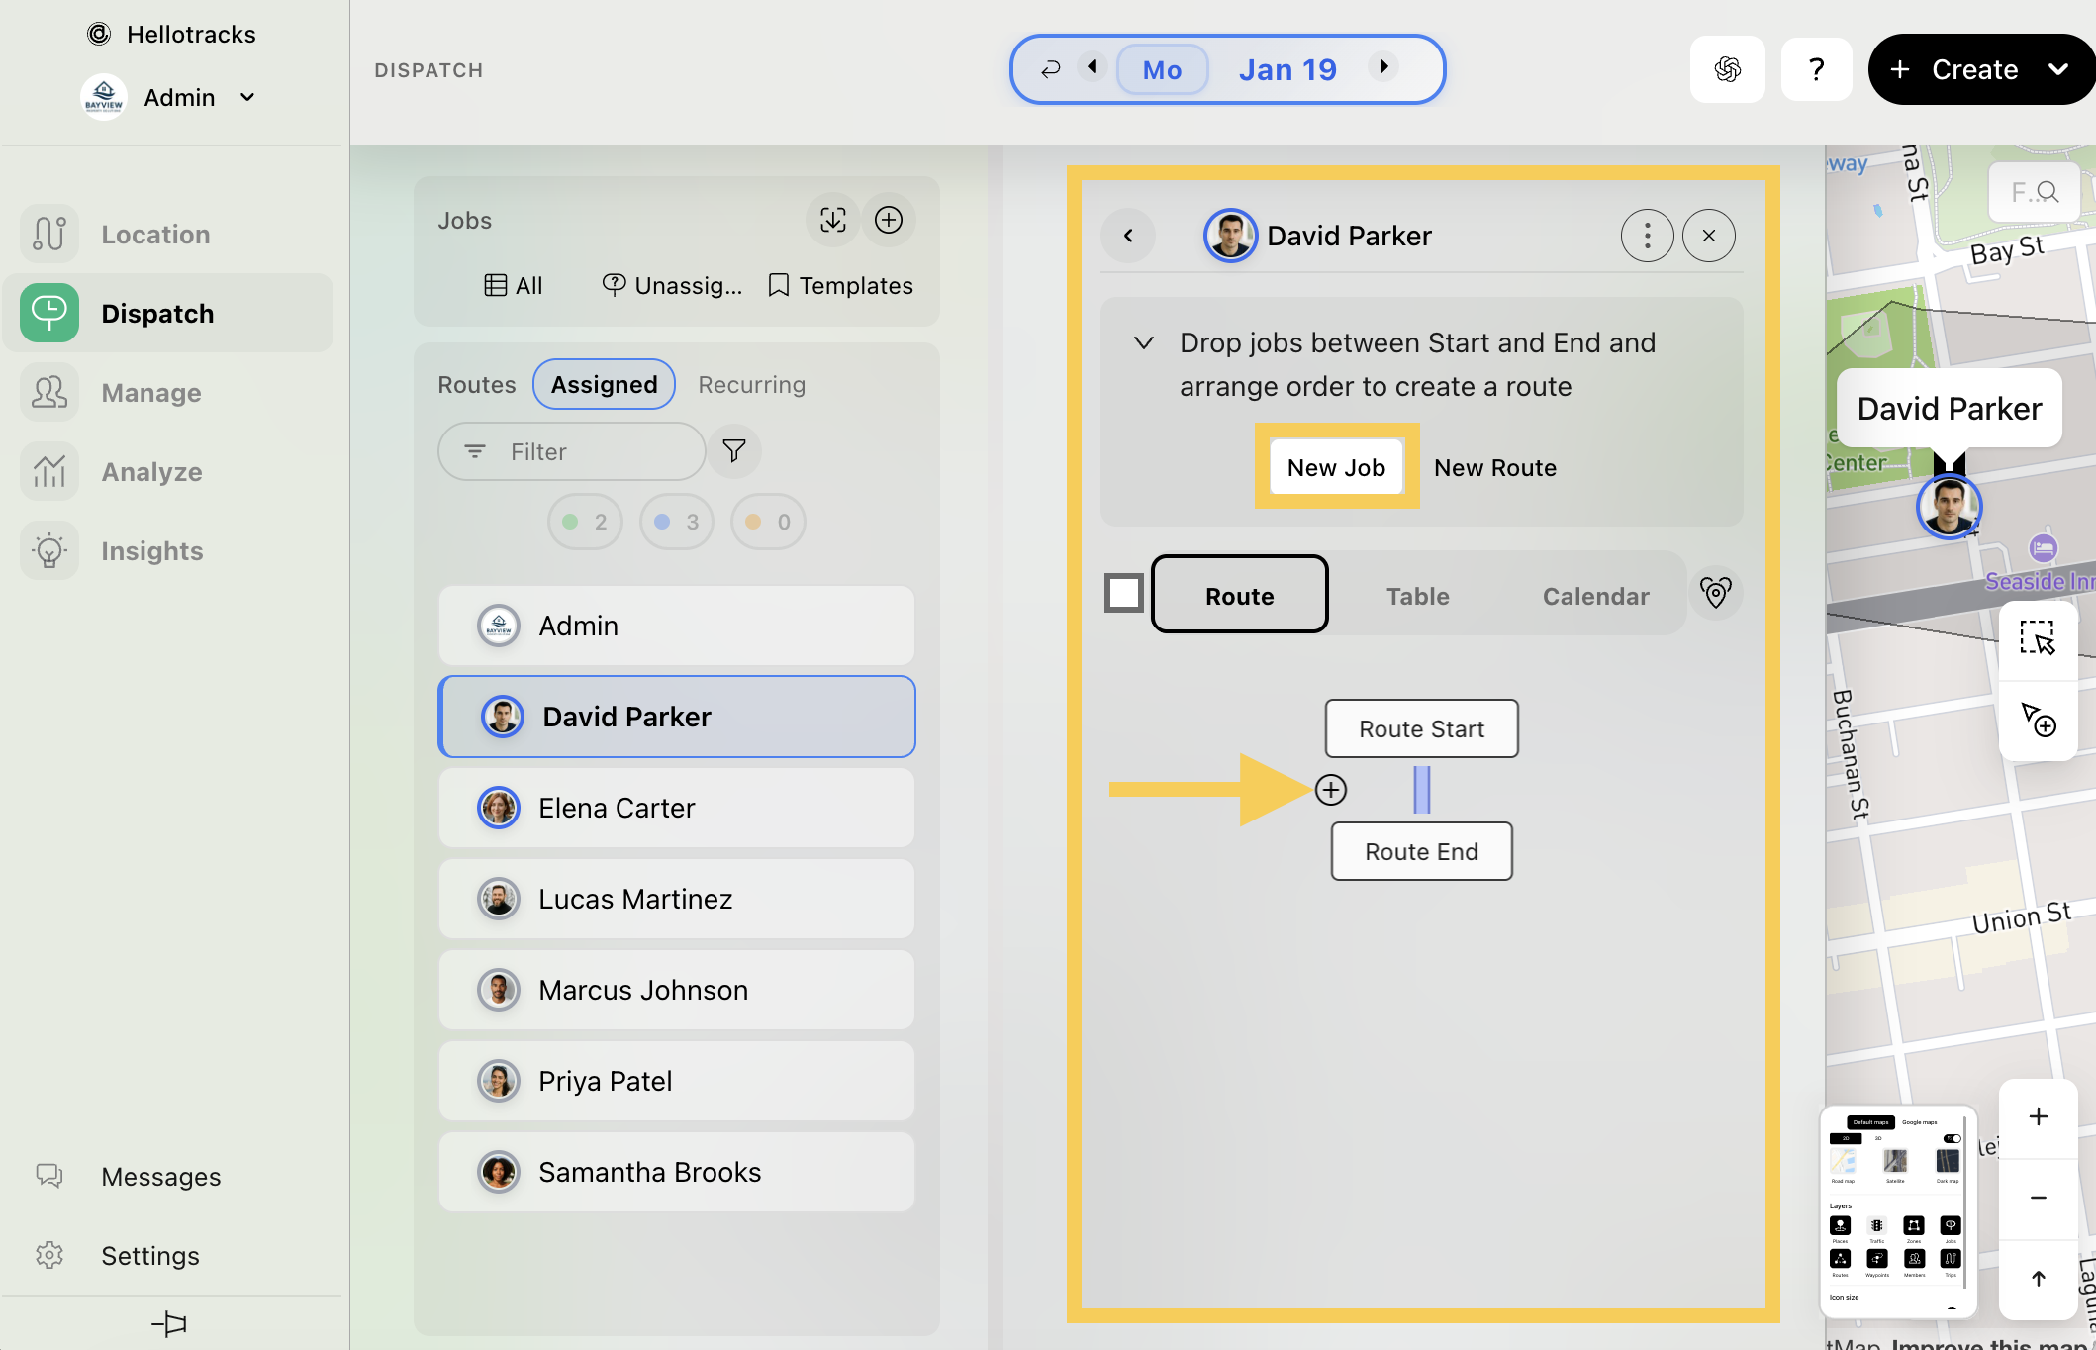Image resolution: width=2096 pixels, height=1350 pixels.
Task: Click the New Route button
Action: click(1494, 467)
